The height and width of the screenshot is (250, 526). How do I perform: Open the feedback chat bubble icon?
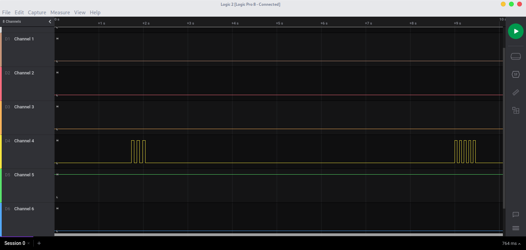pyautogui.click(x=515, y=214)
